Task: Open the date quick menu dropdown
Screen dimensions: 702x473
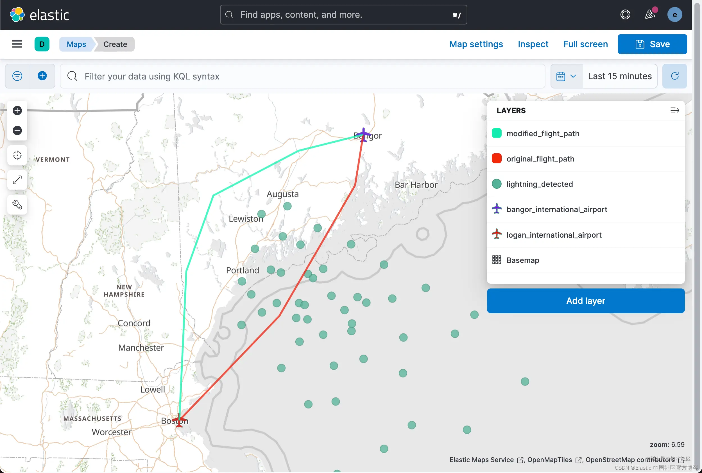Action: click(x=566, y=76)
